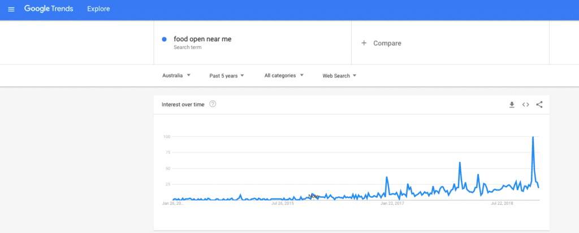Open the Web Search type dropdown
This screenshot has height=233, width=579.
coord(339,75)
